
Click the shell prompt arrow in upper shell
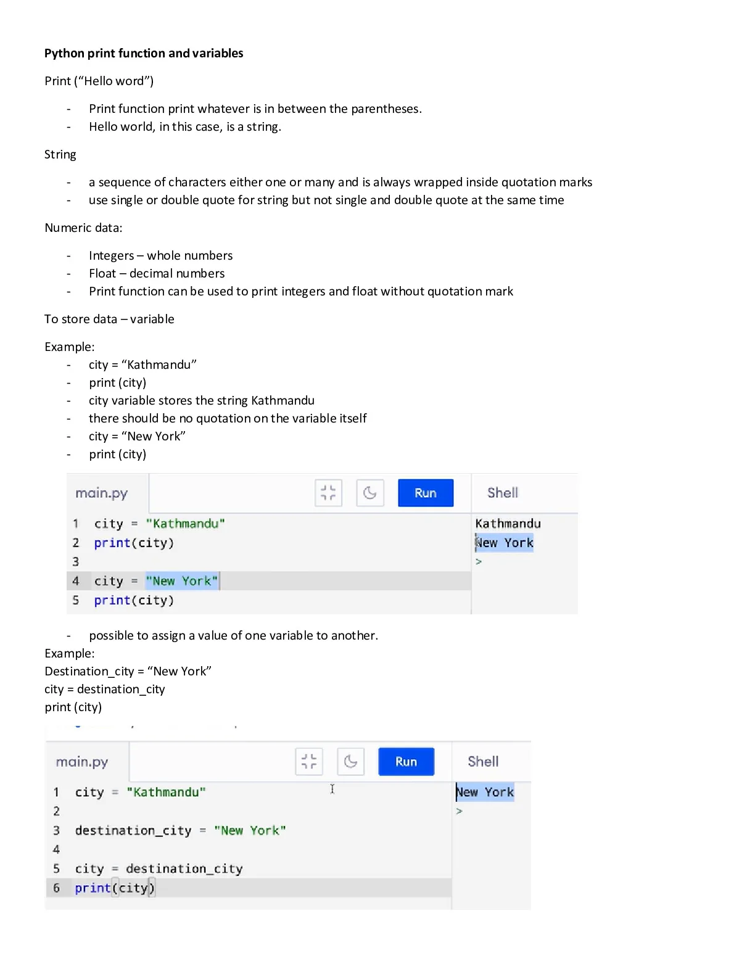point(479,561)
